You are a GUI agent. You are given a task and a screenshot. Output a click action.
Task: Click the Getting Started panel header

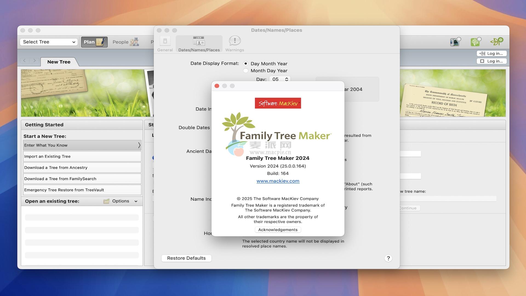point(82,125)
